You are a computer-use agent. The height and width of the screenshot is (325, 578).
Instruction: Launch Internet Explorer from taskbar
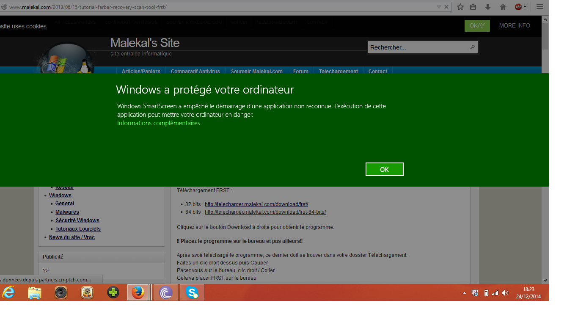point(8,292)
